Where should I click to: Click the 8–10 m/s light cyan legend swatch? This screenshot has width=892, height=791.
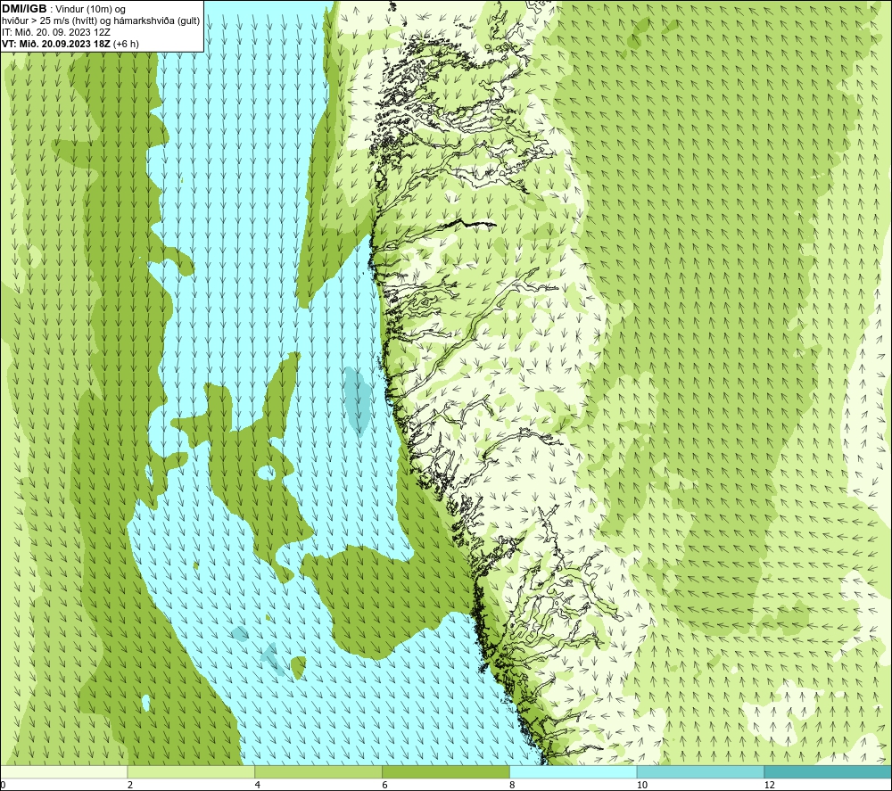574,771
